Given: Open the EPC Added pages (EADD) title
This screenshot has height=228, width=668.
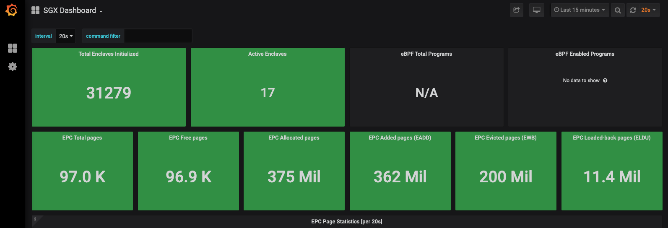Looking at the screenshot, I should click(400, 138).
